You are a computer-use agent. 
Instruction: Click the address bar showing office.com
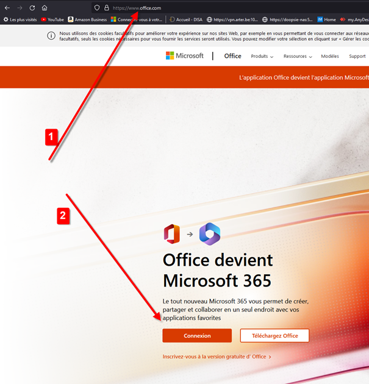(x=230, y=8)
